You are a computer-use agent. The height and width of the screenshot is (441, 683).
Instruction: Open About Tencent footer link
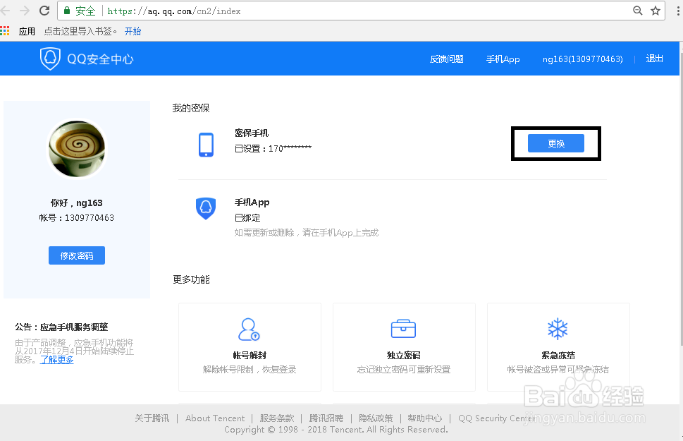point(215,418)
